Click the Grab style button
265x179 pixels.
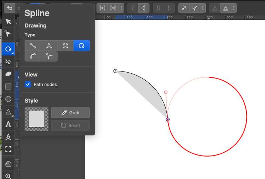70,113
